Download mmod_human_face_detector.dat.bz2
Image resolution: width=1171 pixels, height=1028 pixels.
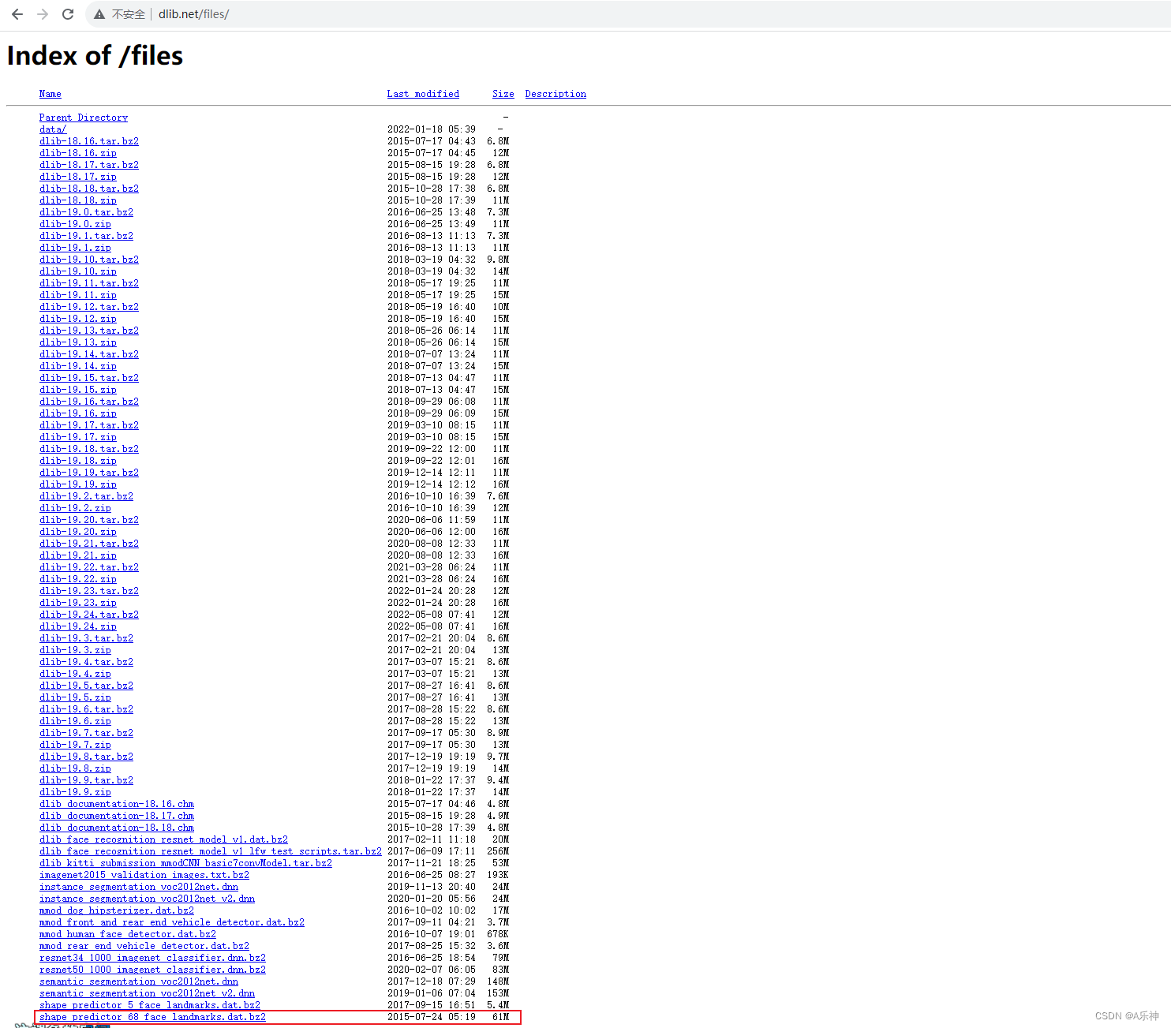coord(127,933)
